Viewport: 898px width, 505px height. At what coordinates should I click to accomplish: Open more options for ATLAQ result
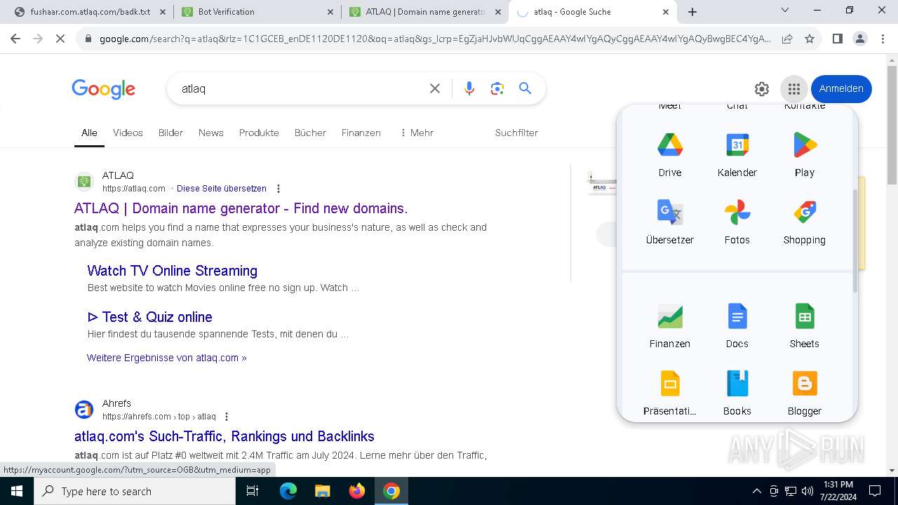pyautogui.click(x=279, y=189)
